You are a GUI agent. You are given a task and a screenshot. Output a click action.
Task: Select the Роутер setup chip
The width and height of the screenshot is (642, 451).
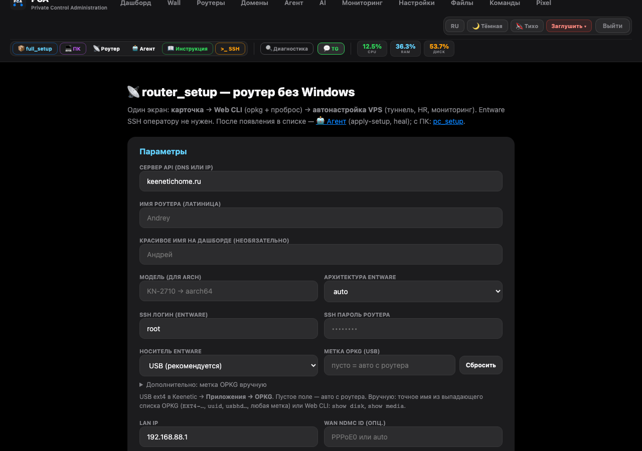click(106, 49)
